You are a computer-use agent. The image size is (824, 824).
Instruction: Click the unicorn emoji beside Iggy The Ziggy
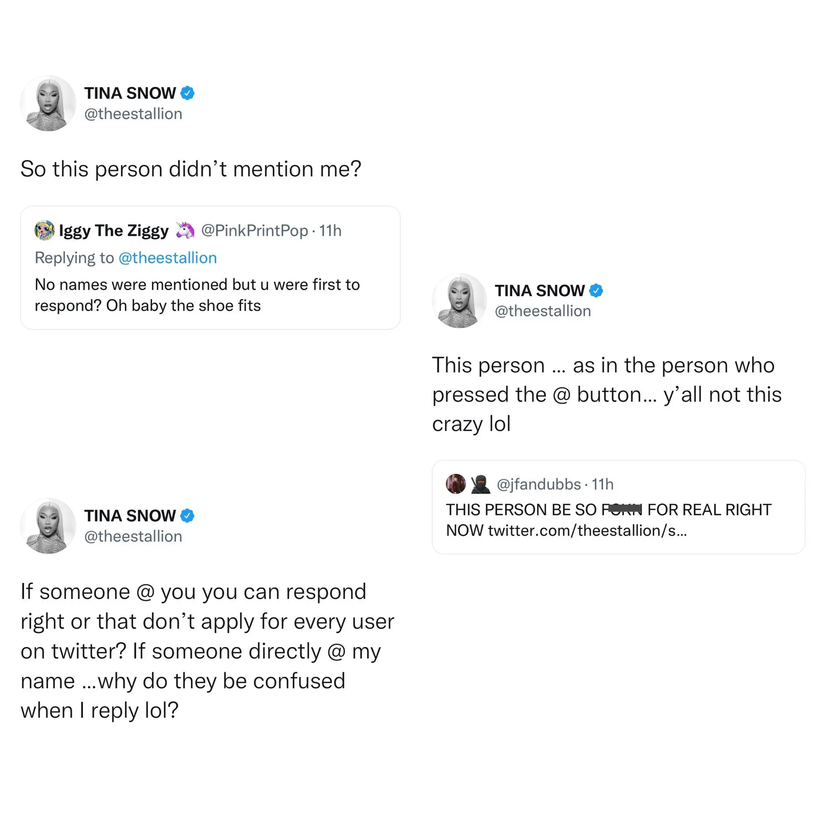click(x=185, y=230)
